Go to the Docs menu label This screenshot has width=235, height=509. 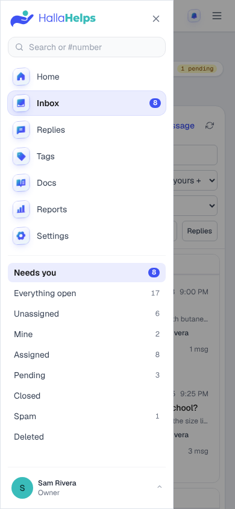pos(46,183)
